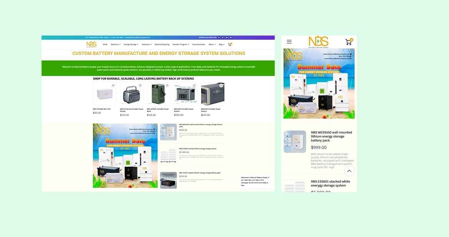Favorite the NBS2000 Portable Power Station
The image size is (449, 237).
(x=194, y=86)
